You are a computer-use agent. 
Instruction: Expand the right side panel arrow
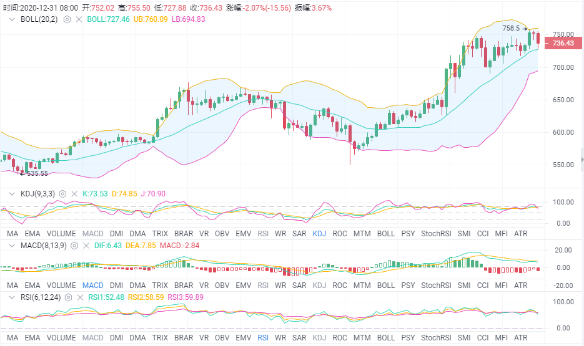(x=582, y=160)
